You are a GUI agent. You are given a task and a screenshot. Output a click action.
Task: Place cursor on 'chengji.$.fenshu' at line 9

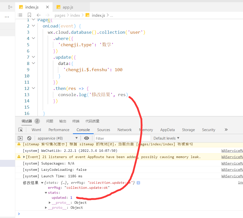[x=86, y=70]
